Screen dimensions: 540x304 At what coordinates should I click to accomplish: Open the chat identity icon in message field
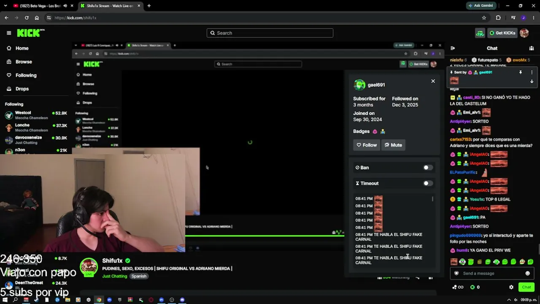click(456, 273)
